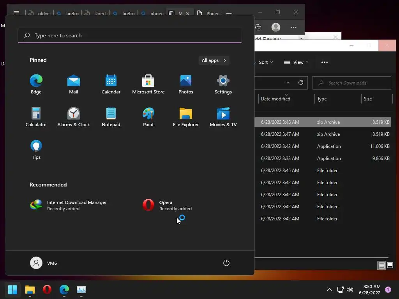Click the Start menu search box

tap(130, 35)
